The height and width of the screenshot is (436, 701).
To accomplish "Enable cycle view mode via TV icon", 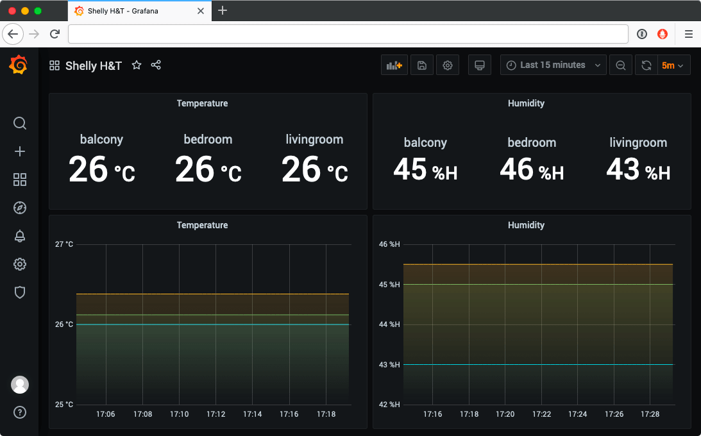I will click(x=479, y=65).
